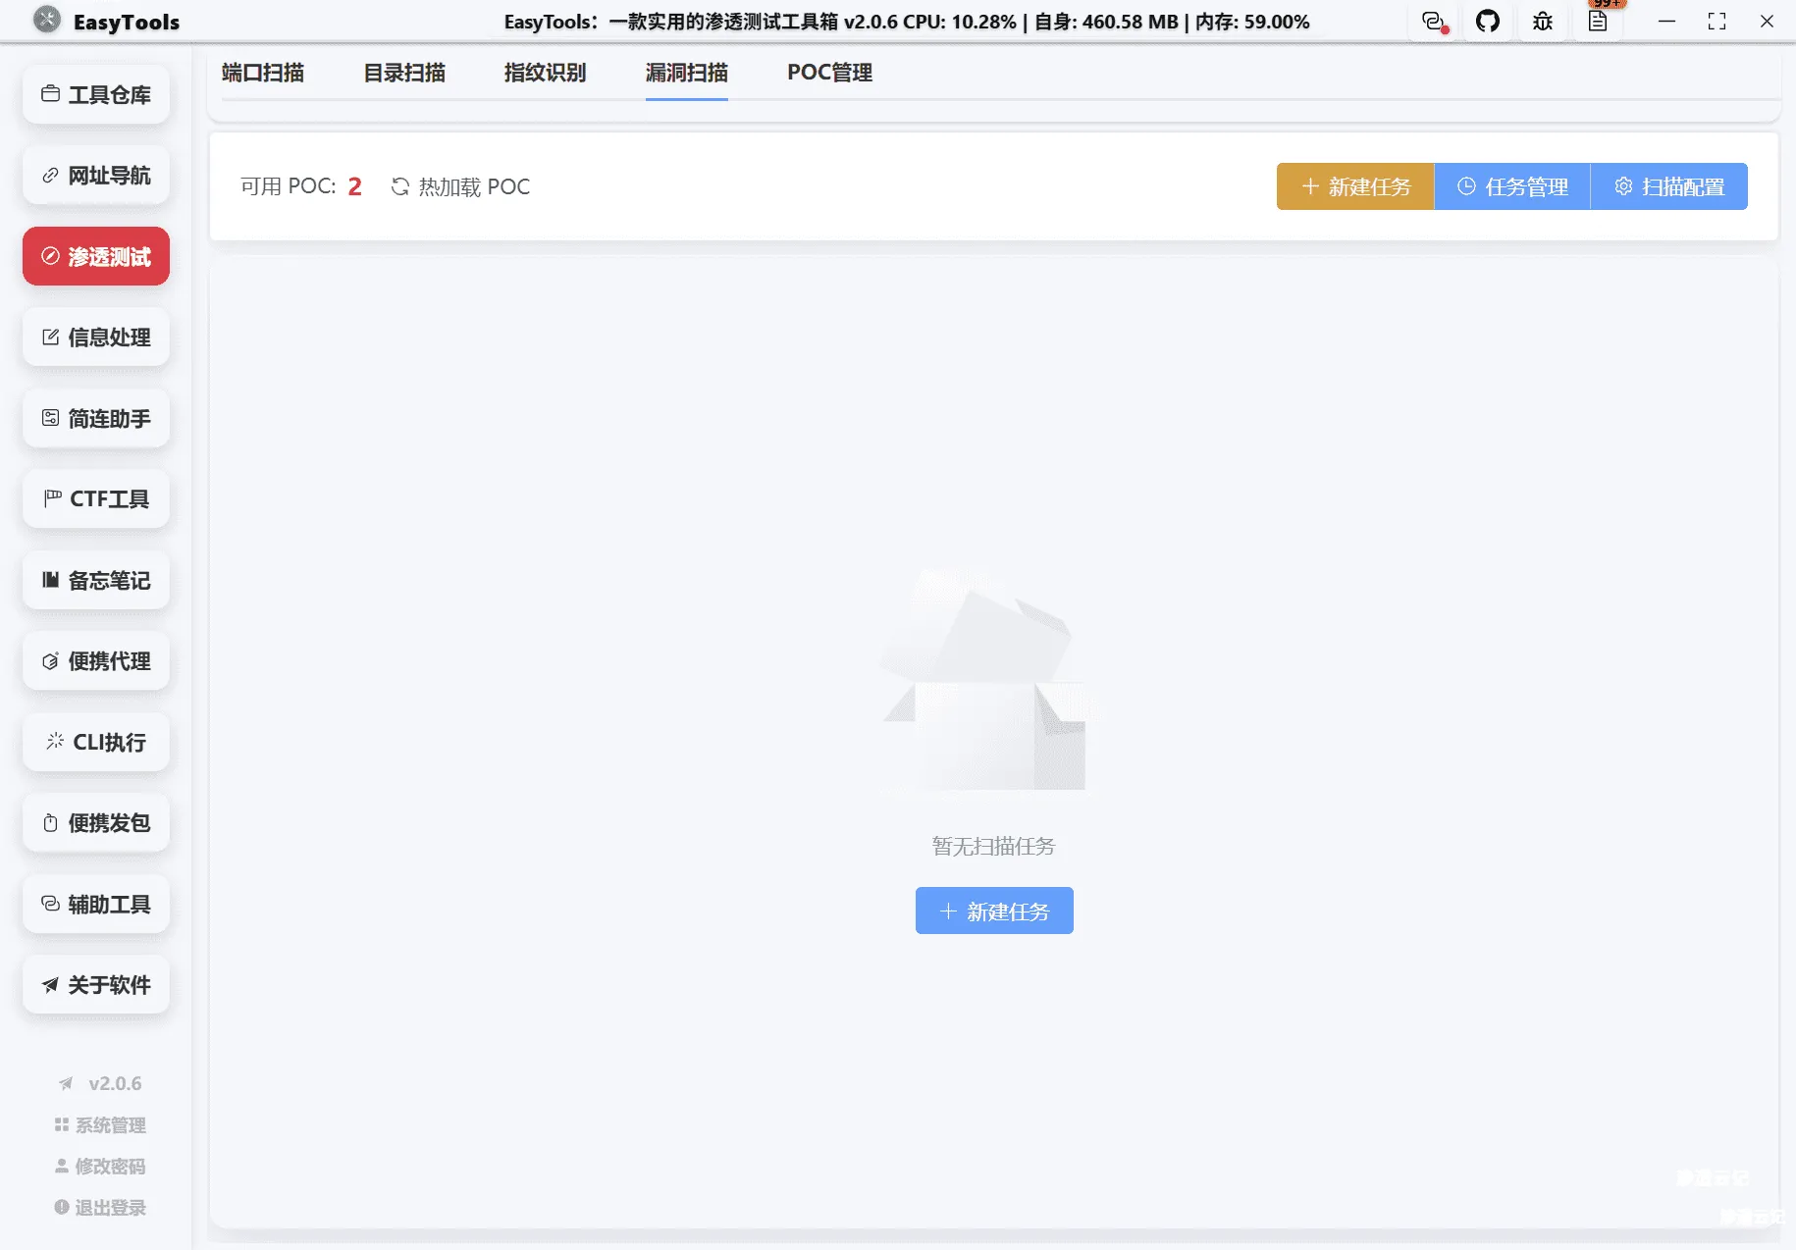Viewport: 1796px width, 1250px height.
Task: Click the link icon with red notification dot
Action: tap(1434, 21)
